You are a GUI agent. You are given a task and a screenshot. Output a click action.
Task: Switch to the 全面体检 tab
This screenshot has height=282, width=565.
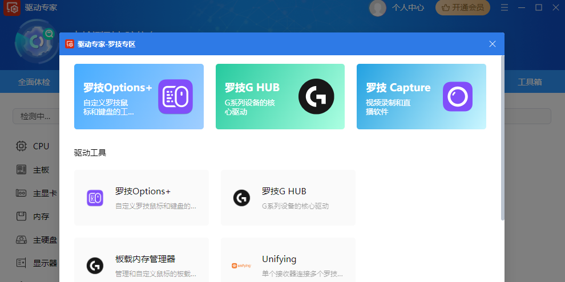34,82
